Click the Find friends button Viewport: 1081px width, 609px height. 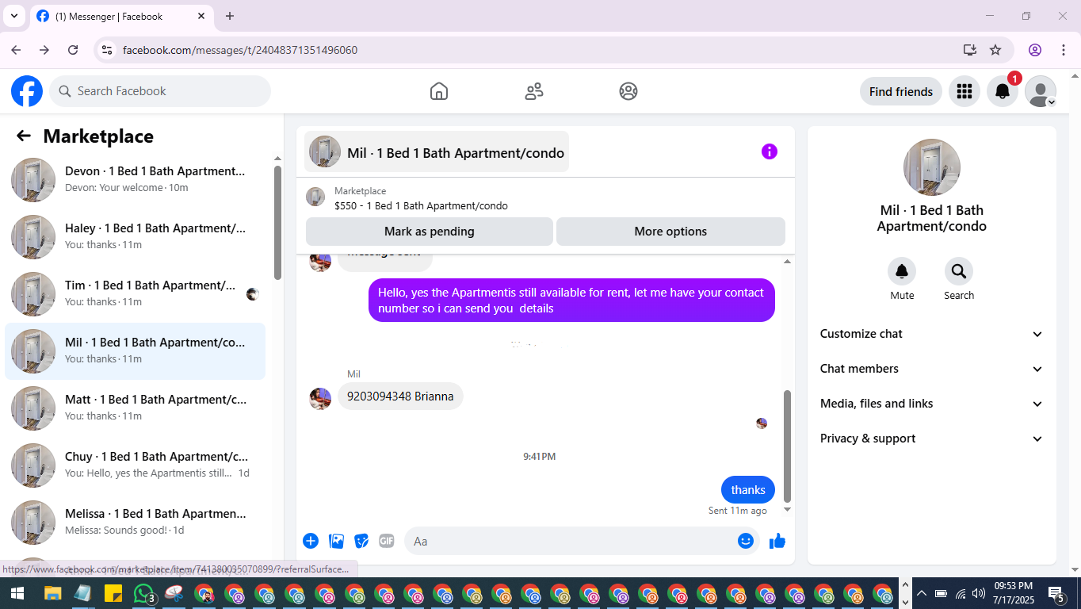coord(901,91)
